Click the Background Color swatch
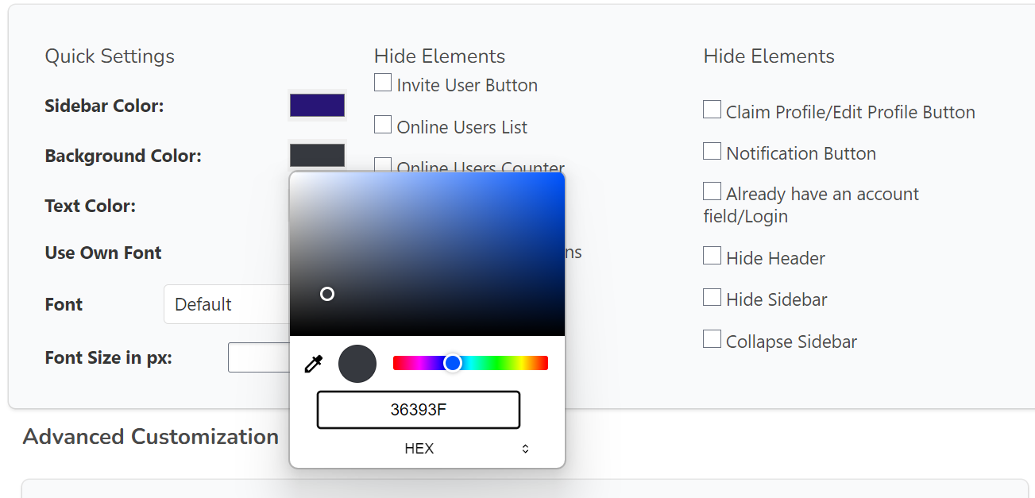 (x=317, y=155)
